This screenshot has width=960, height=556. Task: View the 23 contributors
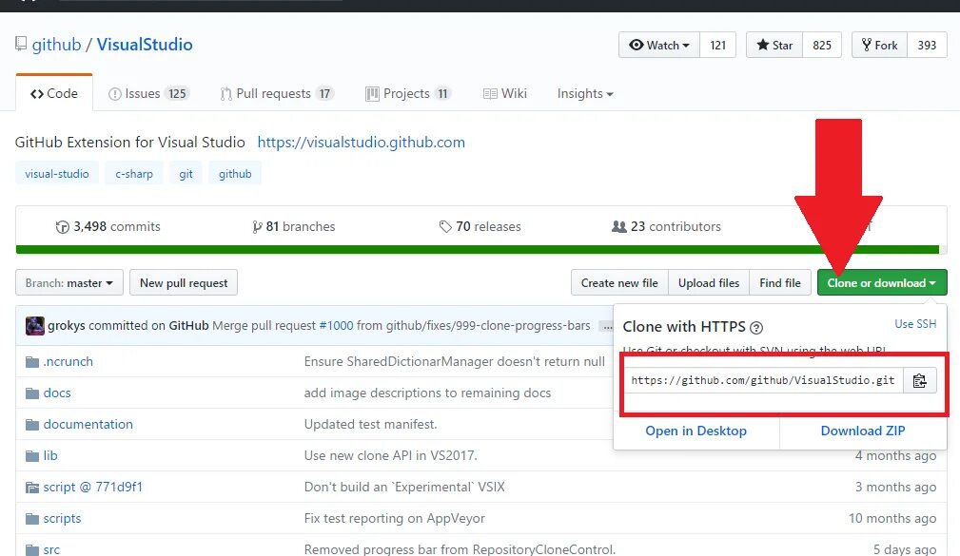[666, 227]
